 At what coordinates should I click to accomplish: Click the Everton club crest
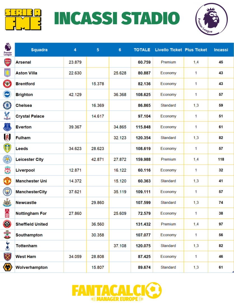(x=8, y=127)
